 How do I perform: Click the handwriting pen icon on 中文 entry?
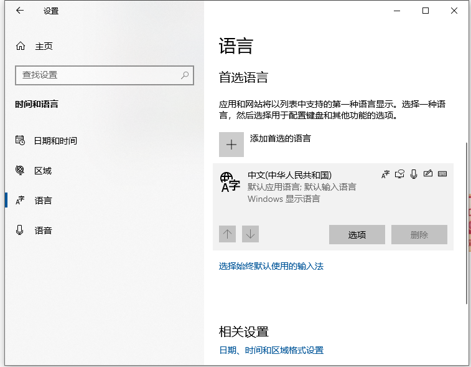(427, 174)
